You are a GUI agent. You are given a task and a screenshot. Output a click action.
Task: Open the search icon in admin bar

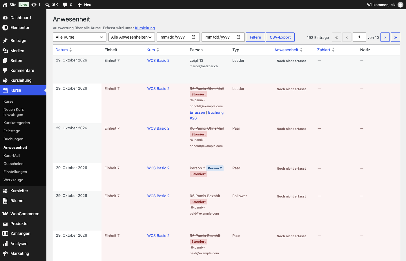(x=48, y=5)
